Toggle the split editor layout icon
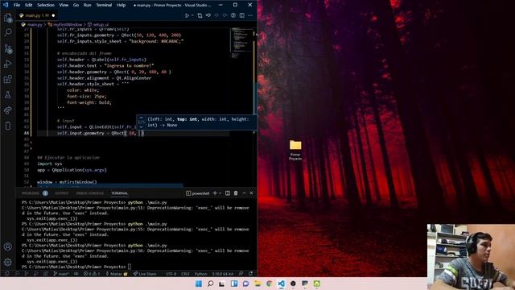 (241, 15)
